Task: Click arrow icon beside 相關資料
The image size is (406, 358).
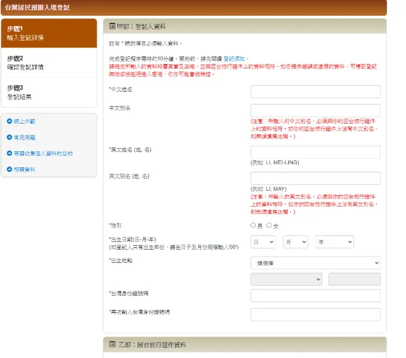Action: click(x=10, y=169)
